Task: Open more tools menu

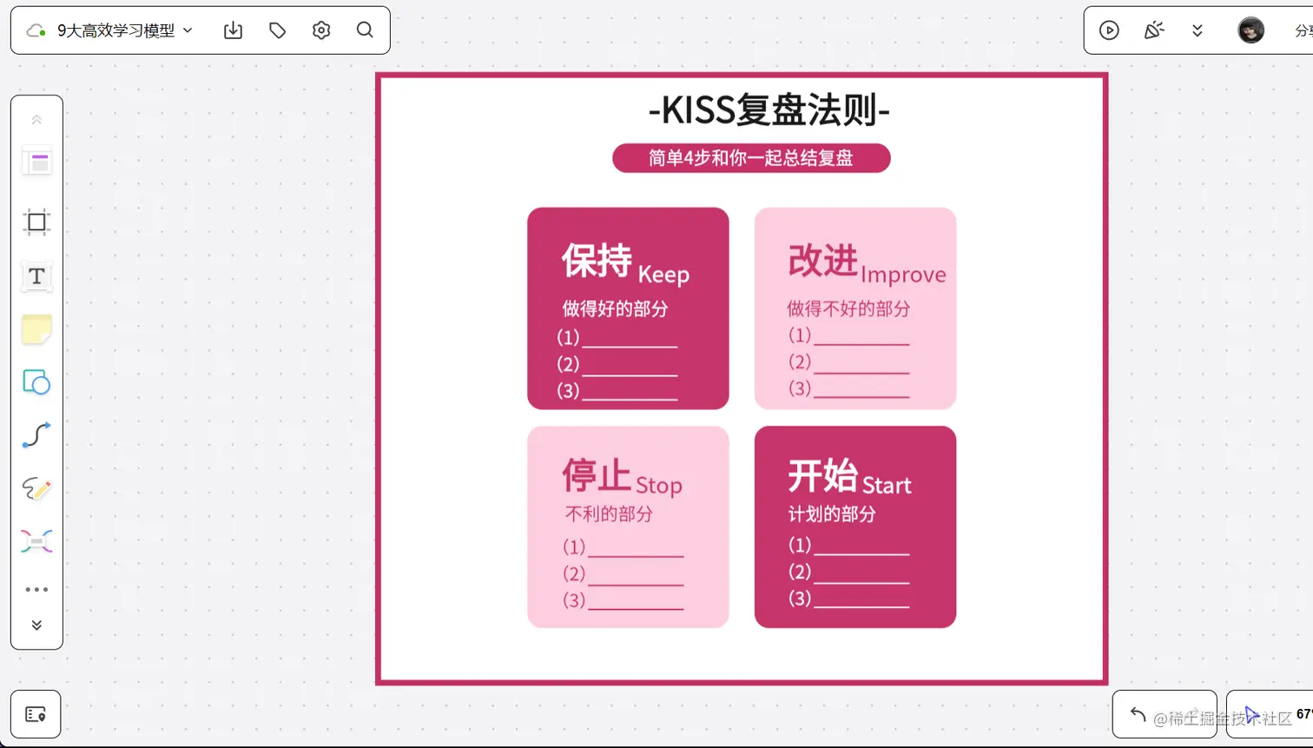Action: click(x=36, y=589)
